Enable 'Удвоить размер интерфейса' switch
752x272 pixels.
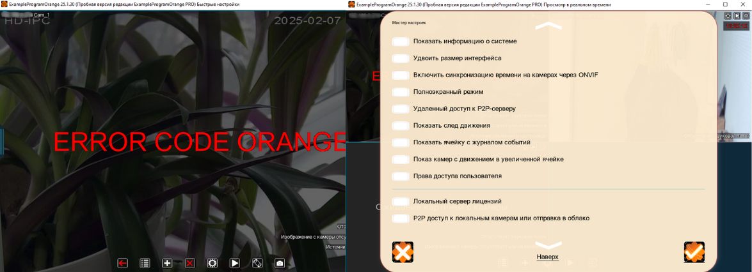pyautogui.click(x=401, y=58)
